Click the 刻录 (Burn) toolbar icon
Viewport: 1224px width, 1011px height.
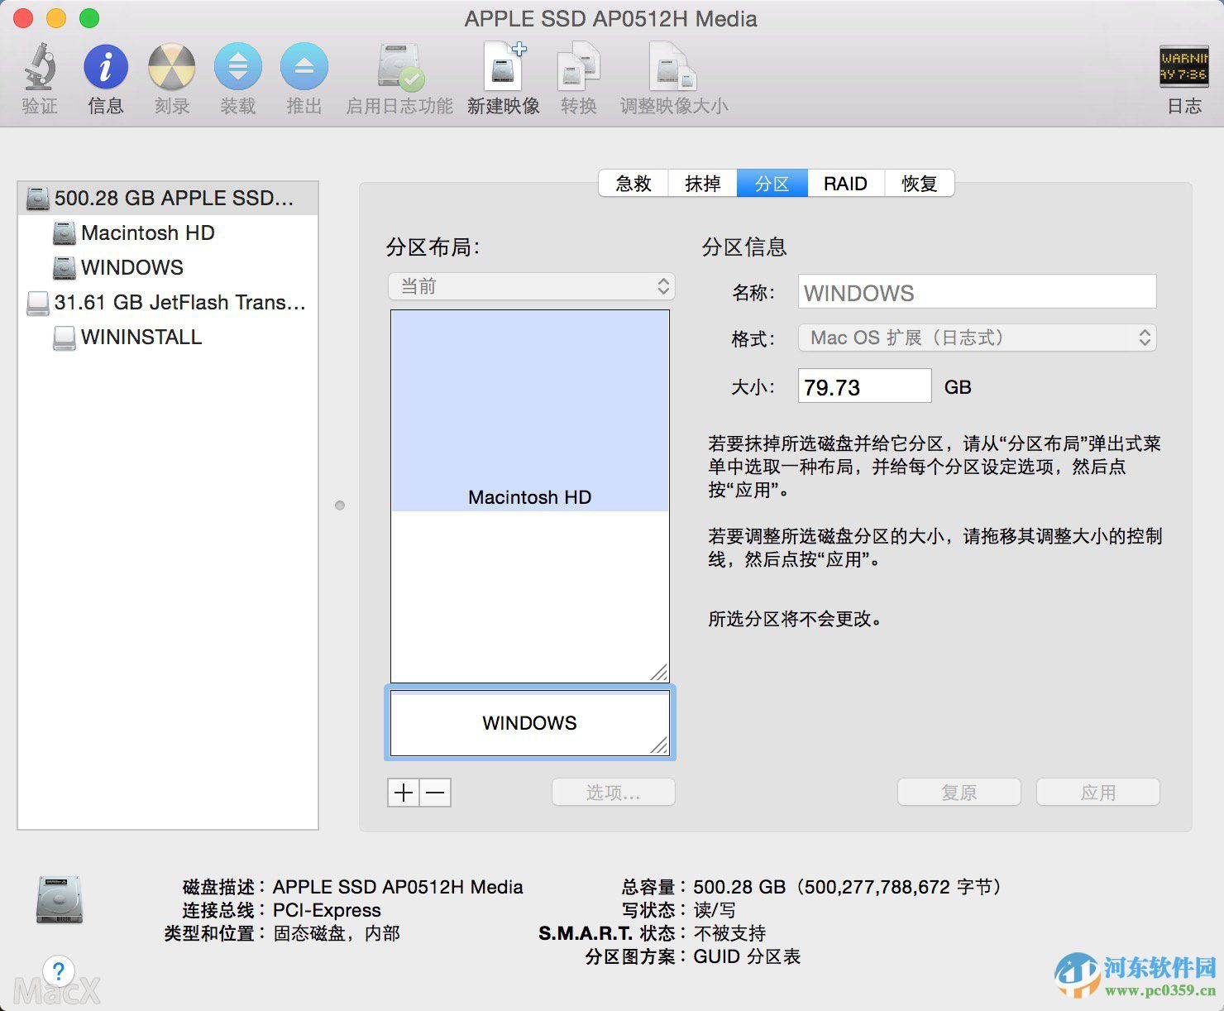click(x=171, y=74)
